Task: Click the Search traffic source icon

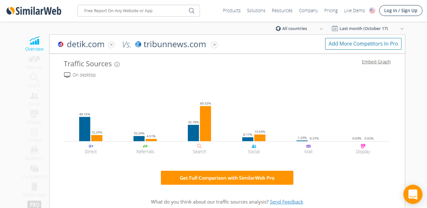Action: click(199, 146)
